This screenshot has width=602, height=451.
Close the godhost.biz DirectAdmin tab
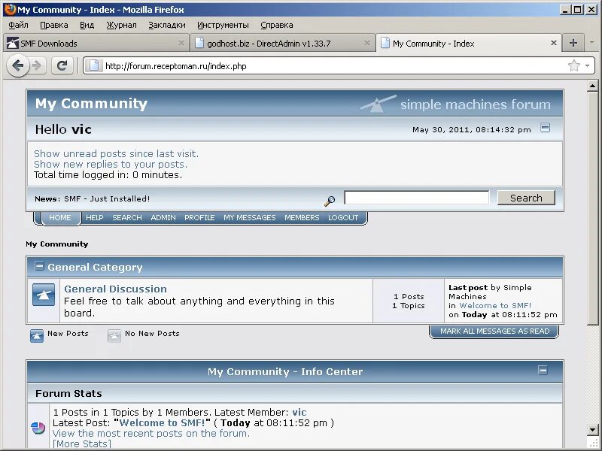click(x=367, y=43)
